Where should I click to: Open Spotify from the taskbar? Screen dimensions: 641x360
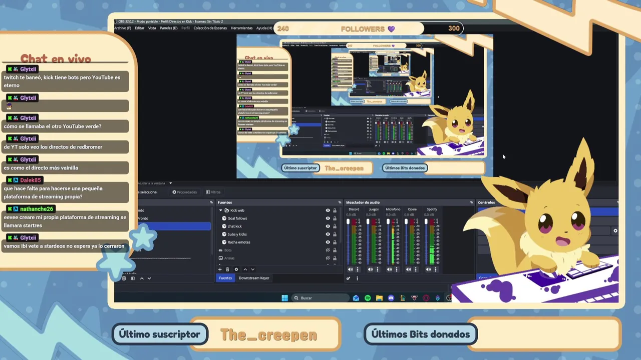pyautogui.click(x=368, y=298)
